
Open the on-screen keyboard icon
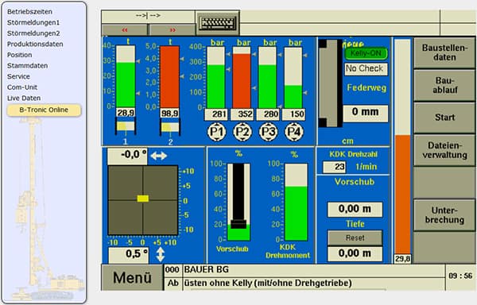point(218,23)
